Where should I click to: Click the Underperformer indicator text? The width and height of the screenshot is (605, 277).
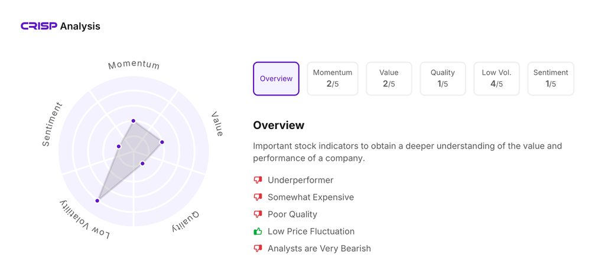point(300,180)
